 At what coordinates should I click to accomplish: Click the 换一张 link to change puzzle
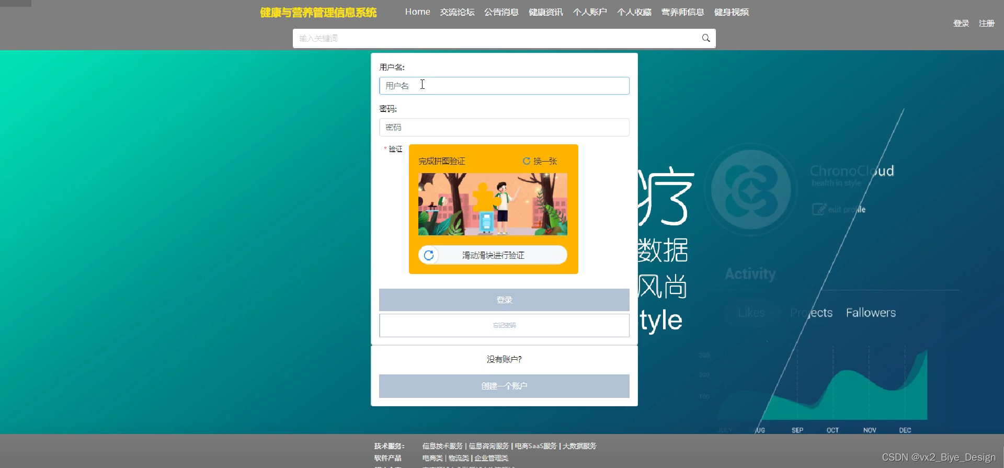click(x=545, y=161)
